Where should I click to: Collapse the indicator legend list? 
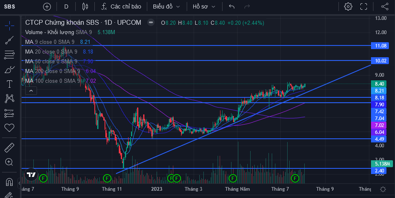[31, 91]
